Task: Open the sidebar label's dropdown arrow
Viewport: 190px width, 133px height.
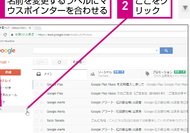Action: 27,109
